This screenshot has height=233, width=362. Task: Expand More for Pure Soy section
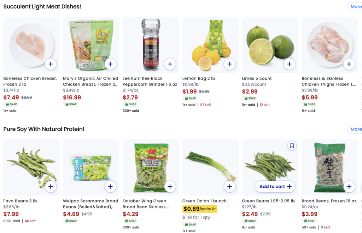click(355, 129)
